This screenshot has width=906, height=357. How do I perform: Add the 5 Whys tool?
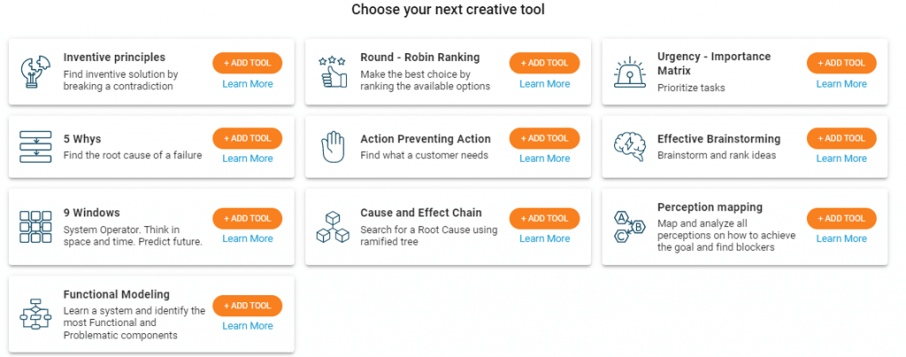coord(248,138)
